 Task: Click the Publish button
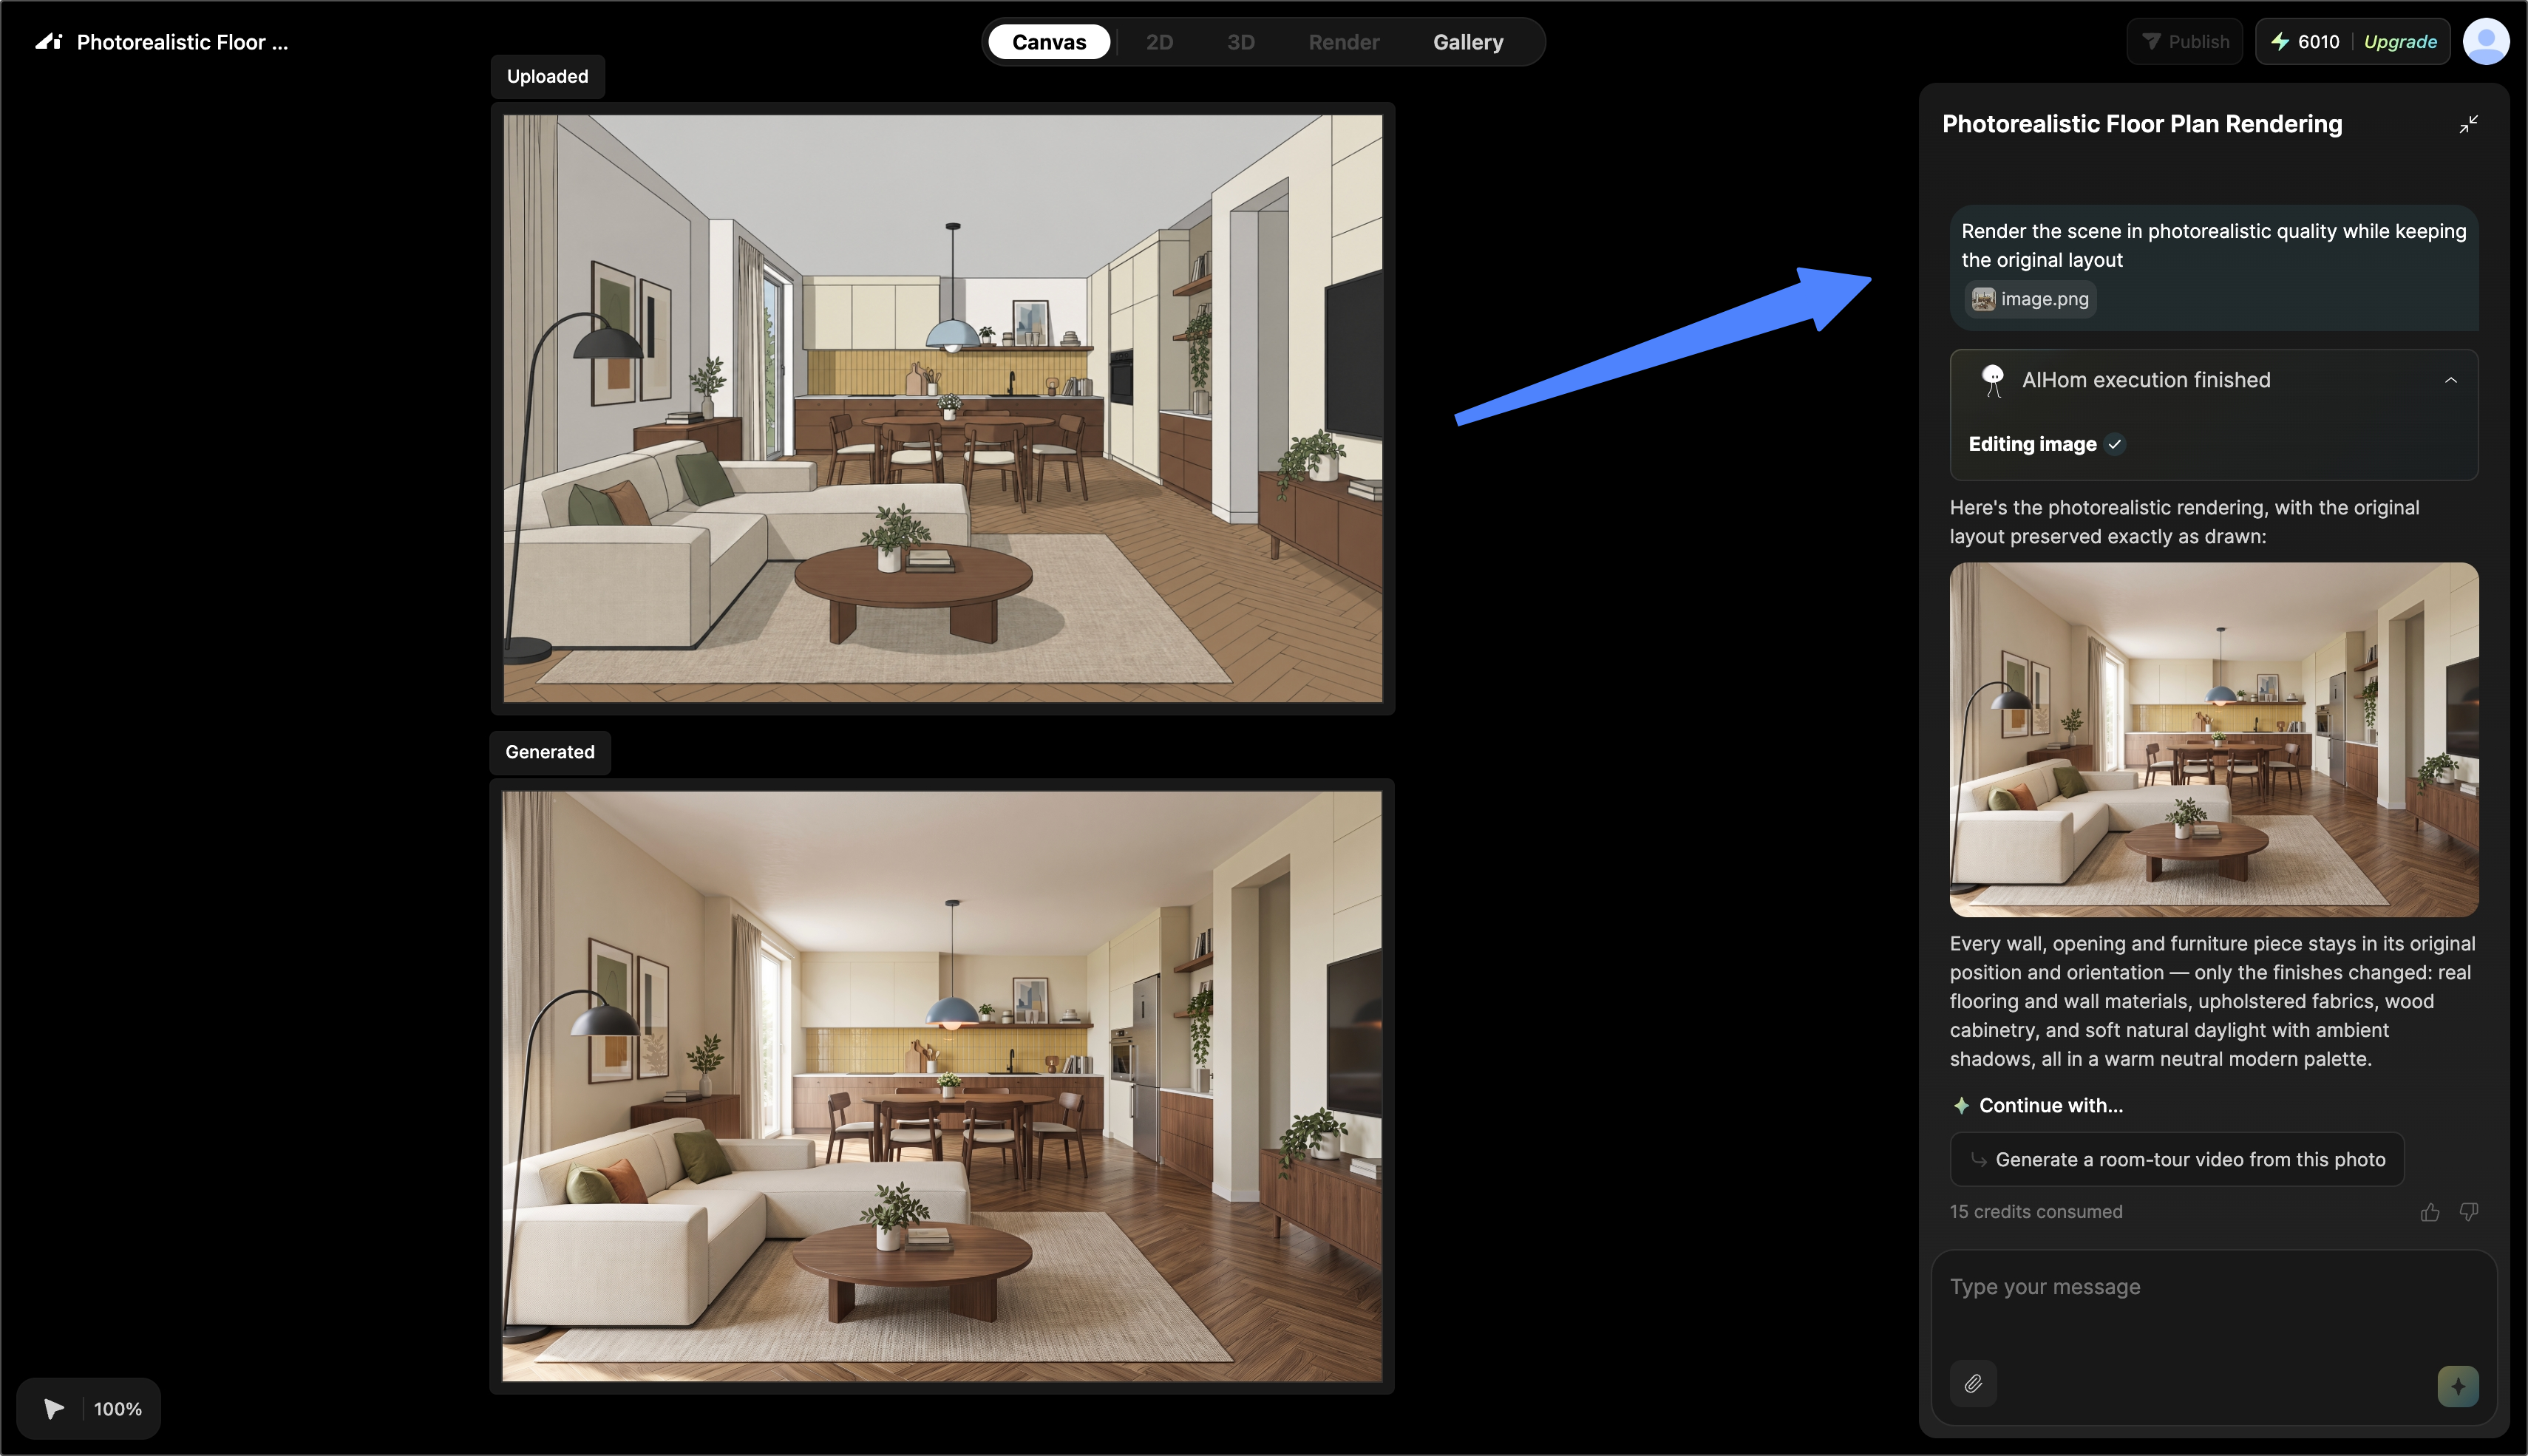[2184, 42]
